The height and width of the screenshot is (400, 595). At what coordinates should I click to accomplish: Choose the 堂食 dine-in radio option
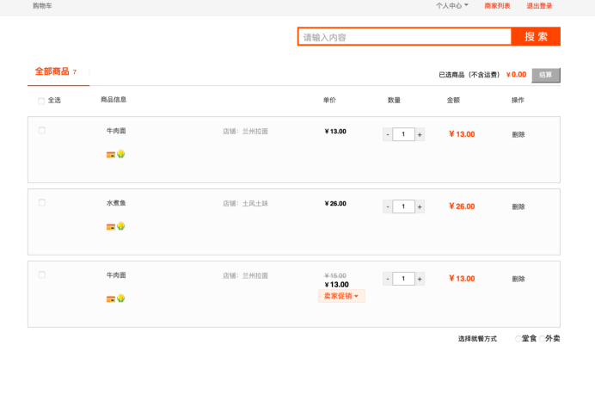click(518, 339)
